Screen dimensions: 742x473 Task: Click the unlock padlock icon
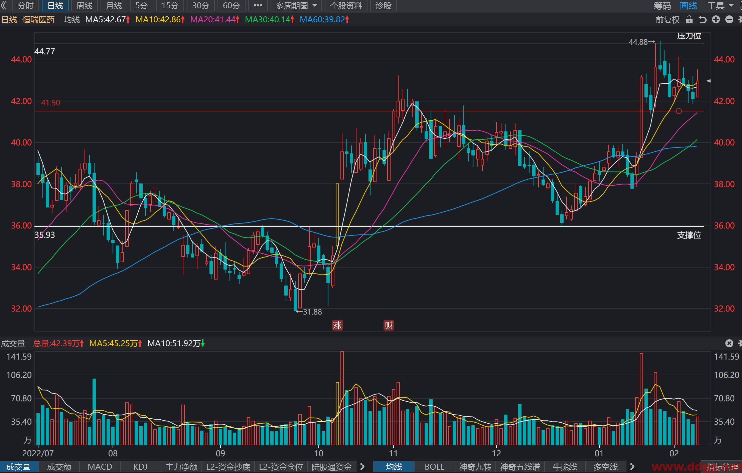pyautogui.click(x=689, y=20)
